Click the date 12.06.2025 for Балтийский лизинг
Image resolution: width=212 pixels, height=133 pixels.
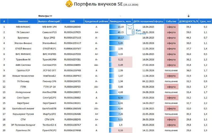pyautogui.click(x=148, y=109)
